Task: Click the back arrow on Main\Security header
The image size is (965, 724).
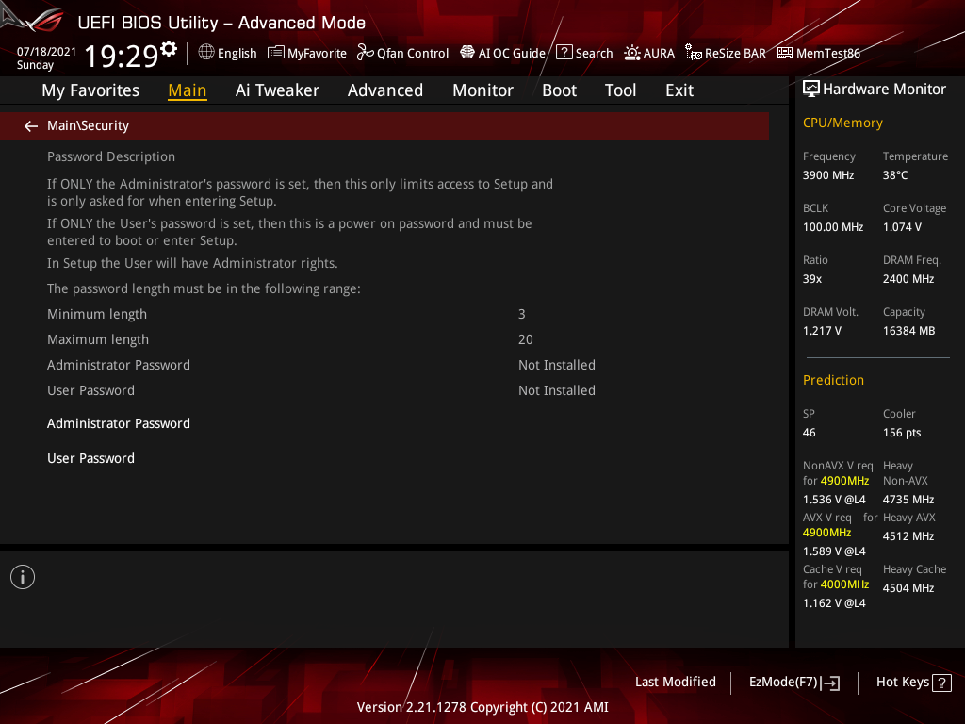Action: pyautogui.click(x=30, y=125)
